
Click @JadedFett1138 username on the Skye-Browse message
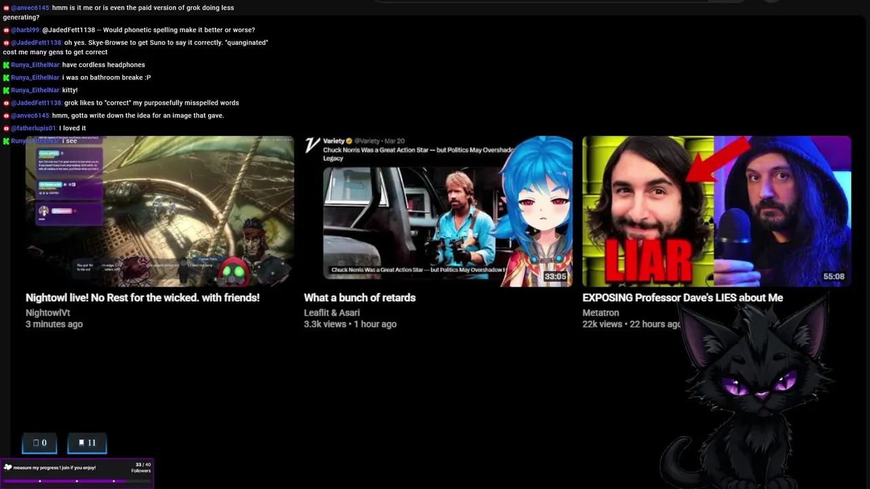[37, 43]
